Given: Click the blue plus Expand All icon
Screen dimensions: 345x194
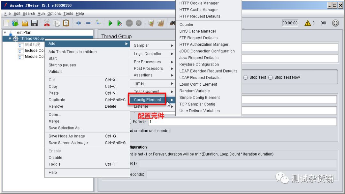Looking at the screenshot, I should click(79, 23).
